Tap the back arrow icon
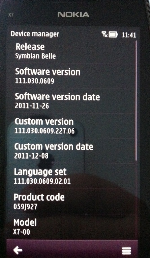The image size is (150, 258). (x=18, y=251)
